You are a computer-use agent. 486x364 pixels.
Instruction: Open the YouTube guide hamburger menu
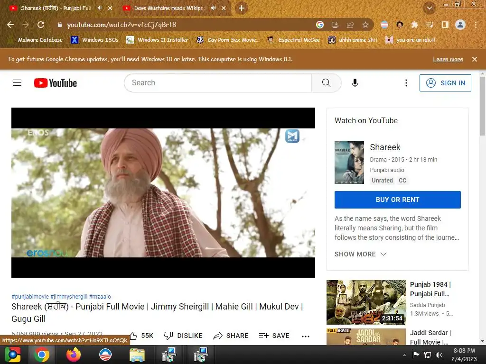[17, 82]
